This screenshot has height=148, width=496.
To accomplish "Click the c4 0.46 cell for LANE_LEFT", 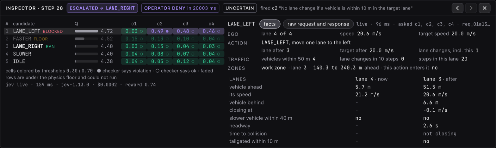I will (212, 31).
